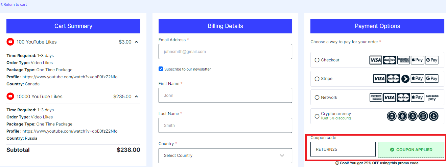Click the Litecoin icon in Cryptocurrency row

[x=433, y=116]
